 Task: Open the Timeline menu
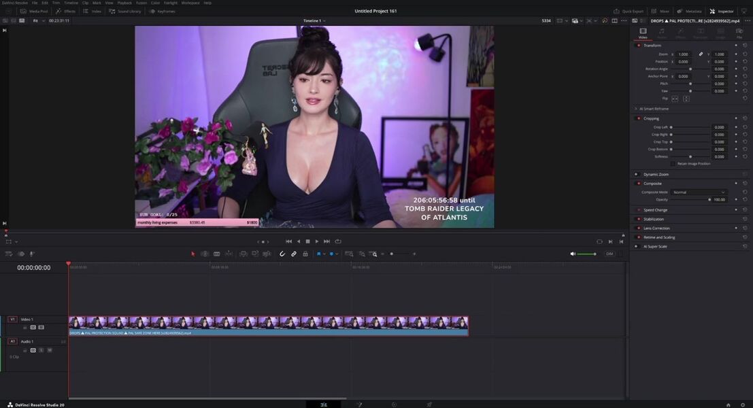(71, 3)
